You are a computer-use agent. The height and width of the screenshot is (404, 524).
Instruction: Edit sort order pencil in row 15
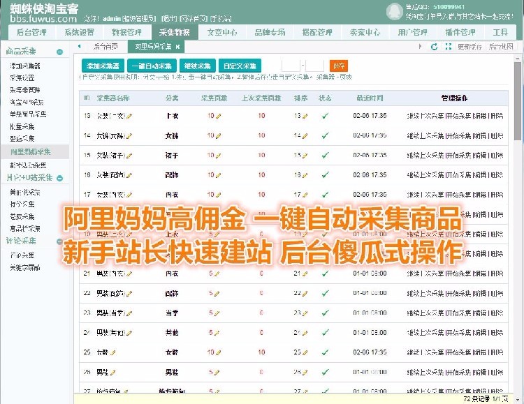[305, 156]
